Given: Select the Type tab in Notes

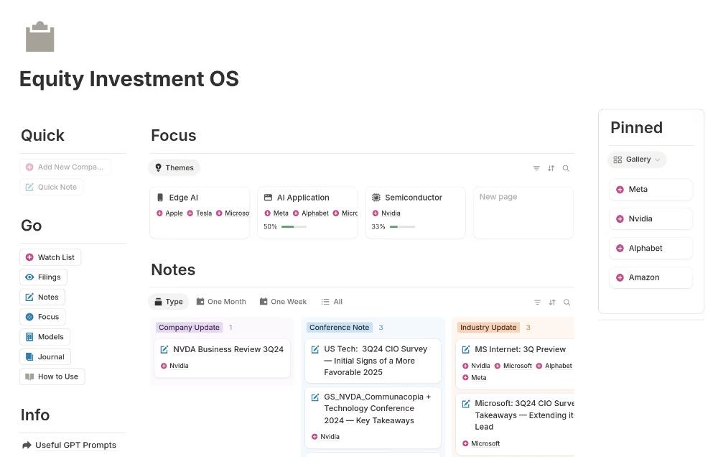Looking at the screenshot, I should [x=168, y=302].
